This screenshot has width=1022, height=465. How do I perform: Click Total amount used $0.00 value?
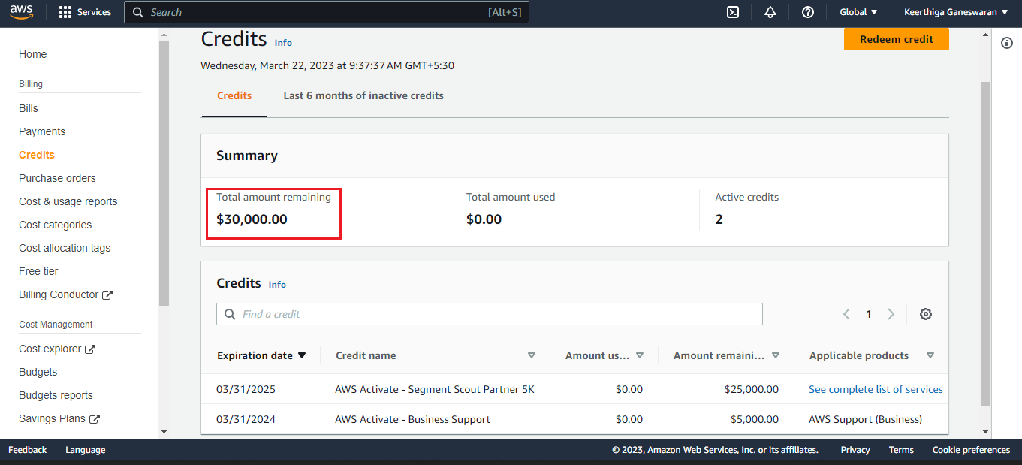[484, 219]
